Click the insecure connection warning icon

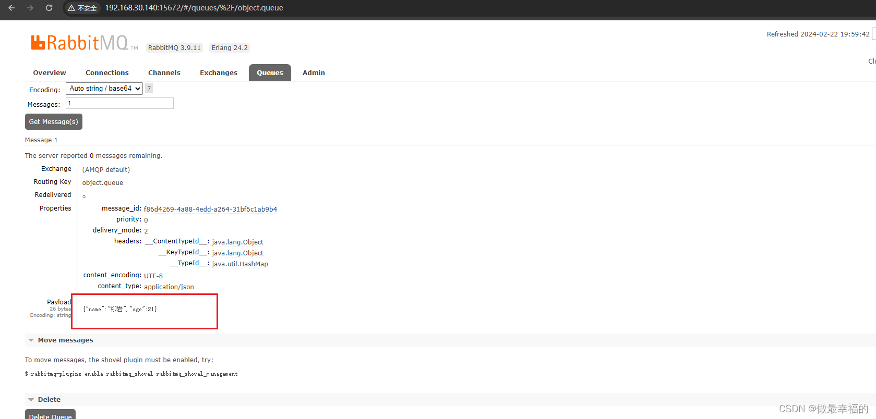point(71,8)
